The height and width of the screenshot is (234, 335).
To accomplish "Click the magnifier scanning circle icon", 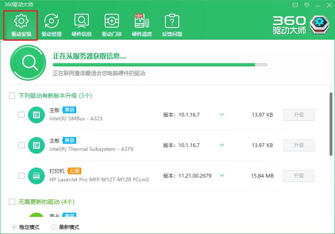I will click(x=28, y=63).
